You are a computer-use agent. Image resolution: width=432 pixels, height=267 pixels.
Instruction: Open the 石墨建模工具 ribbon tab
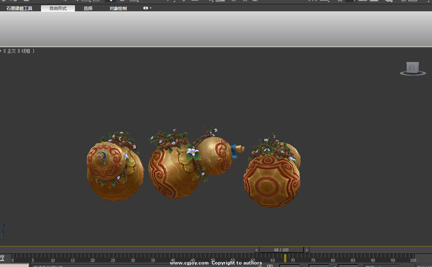coord(19,8)
